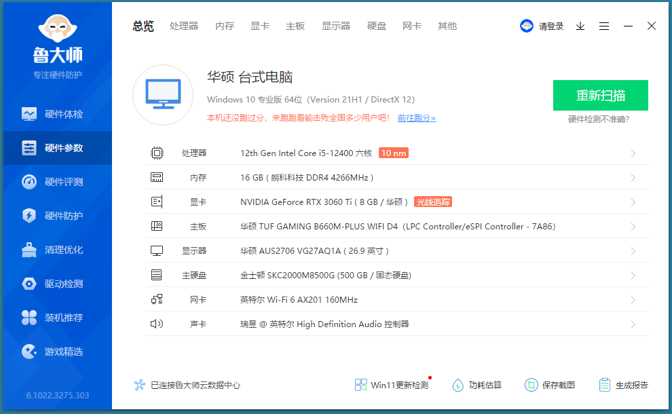Open 装机推荐 in the sidebar
Screen dimensions: 672x414
(x=58, y=318)
